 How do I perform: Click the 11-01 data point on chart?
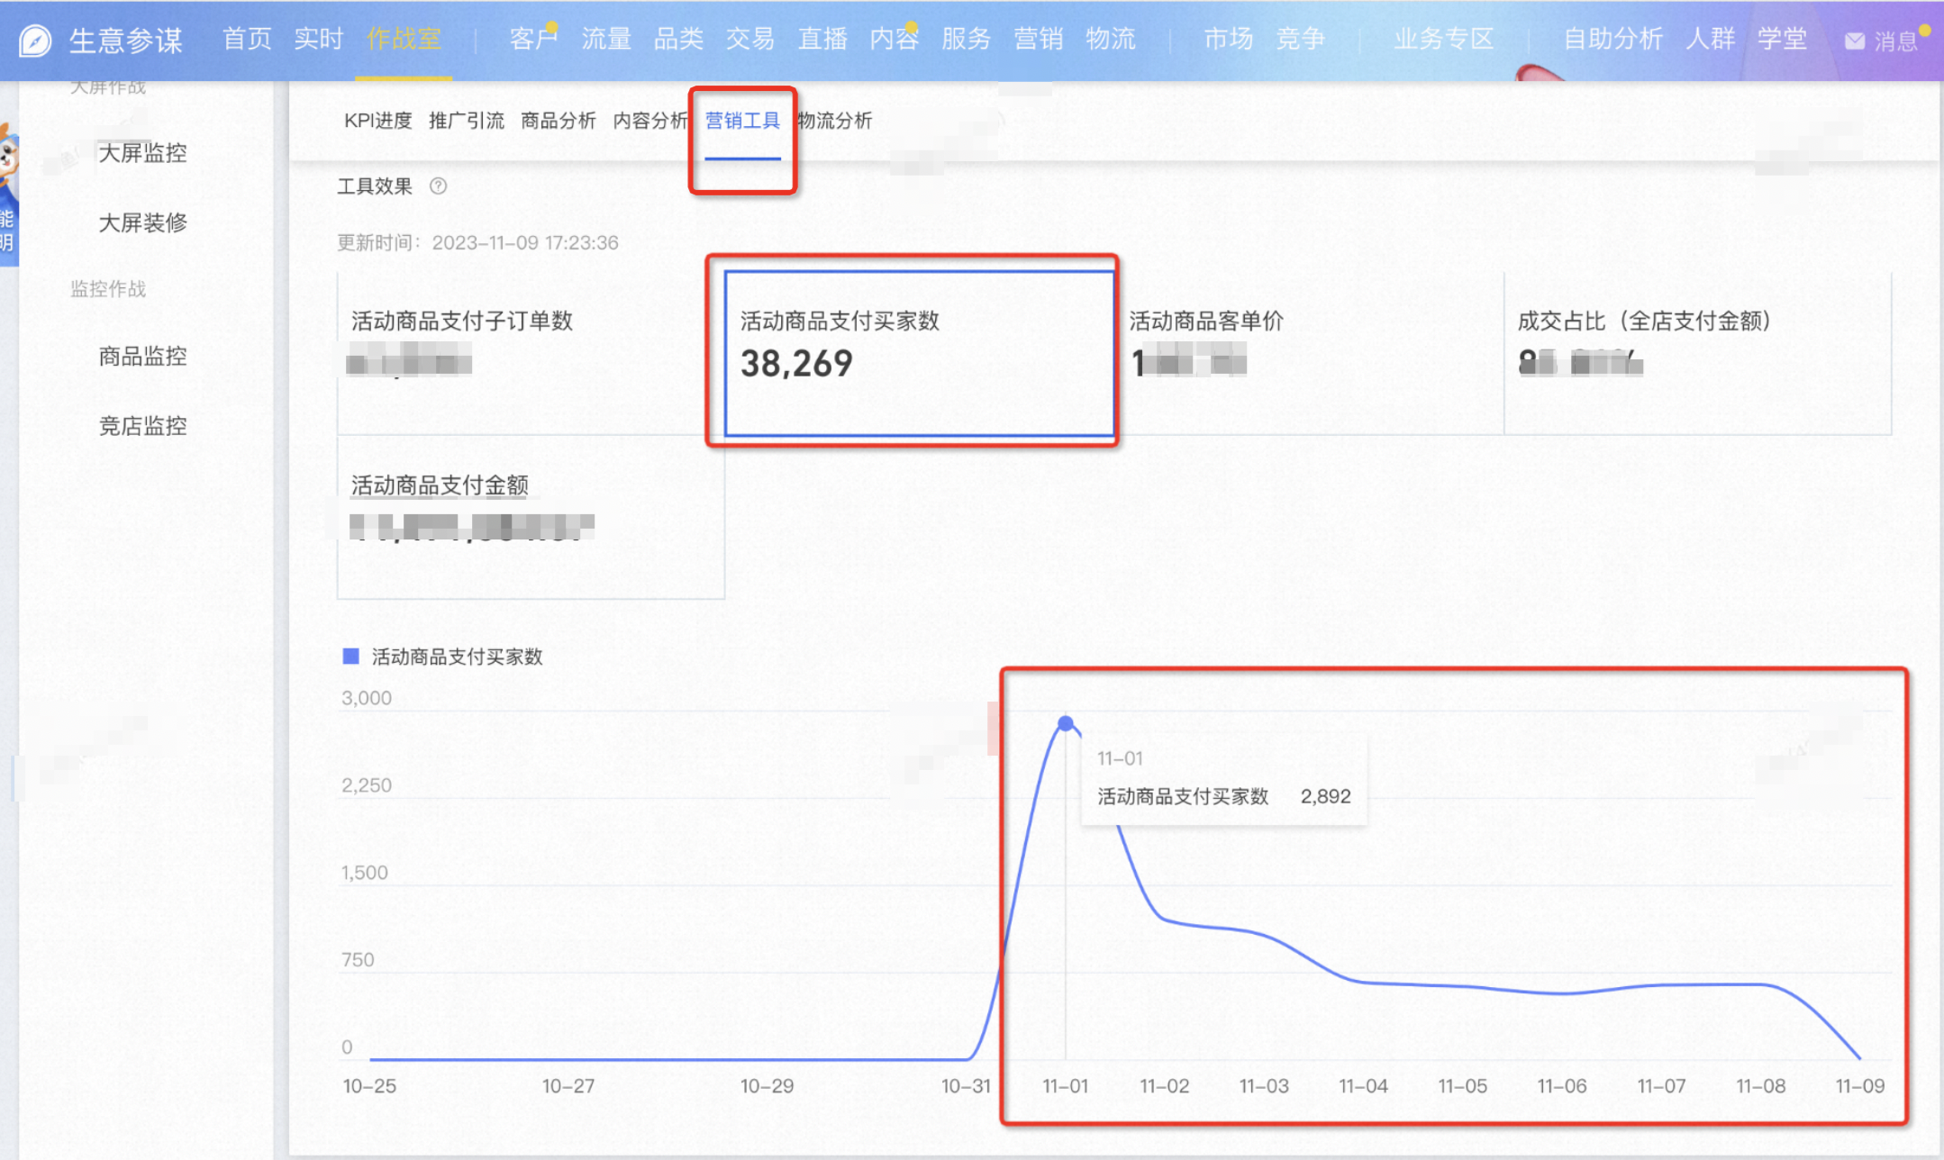(x=1066, y=723)
